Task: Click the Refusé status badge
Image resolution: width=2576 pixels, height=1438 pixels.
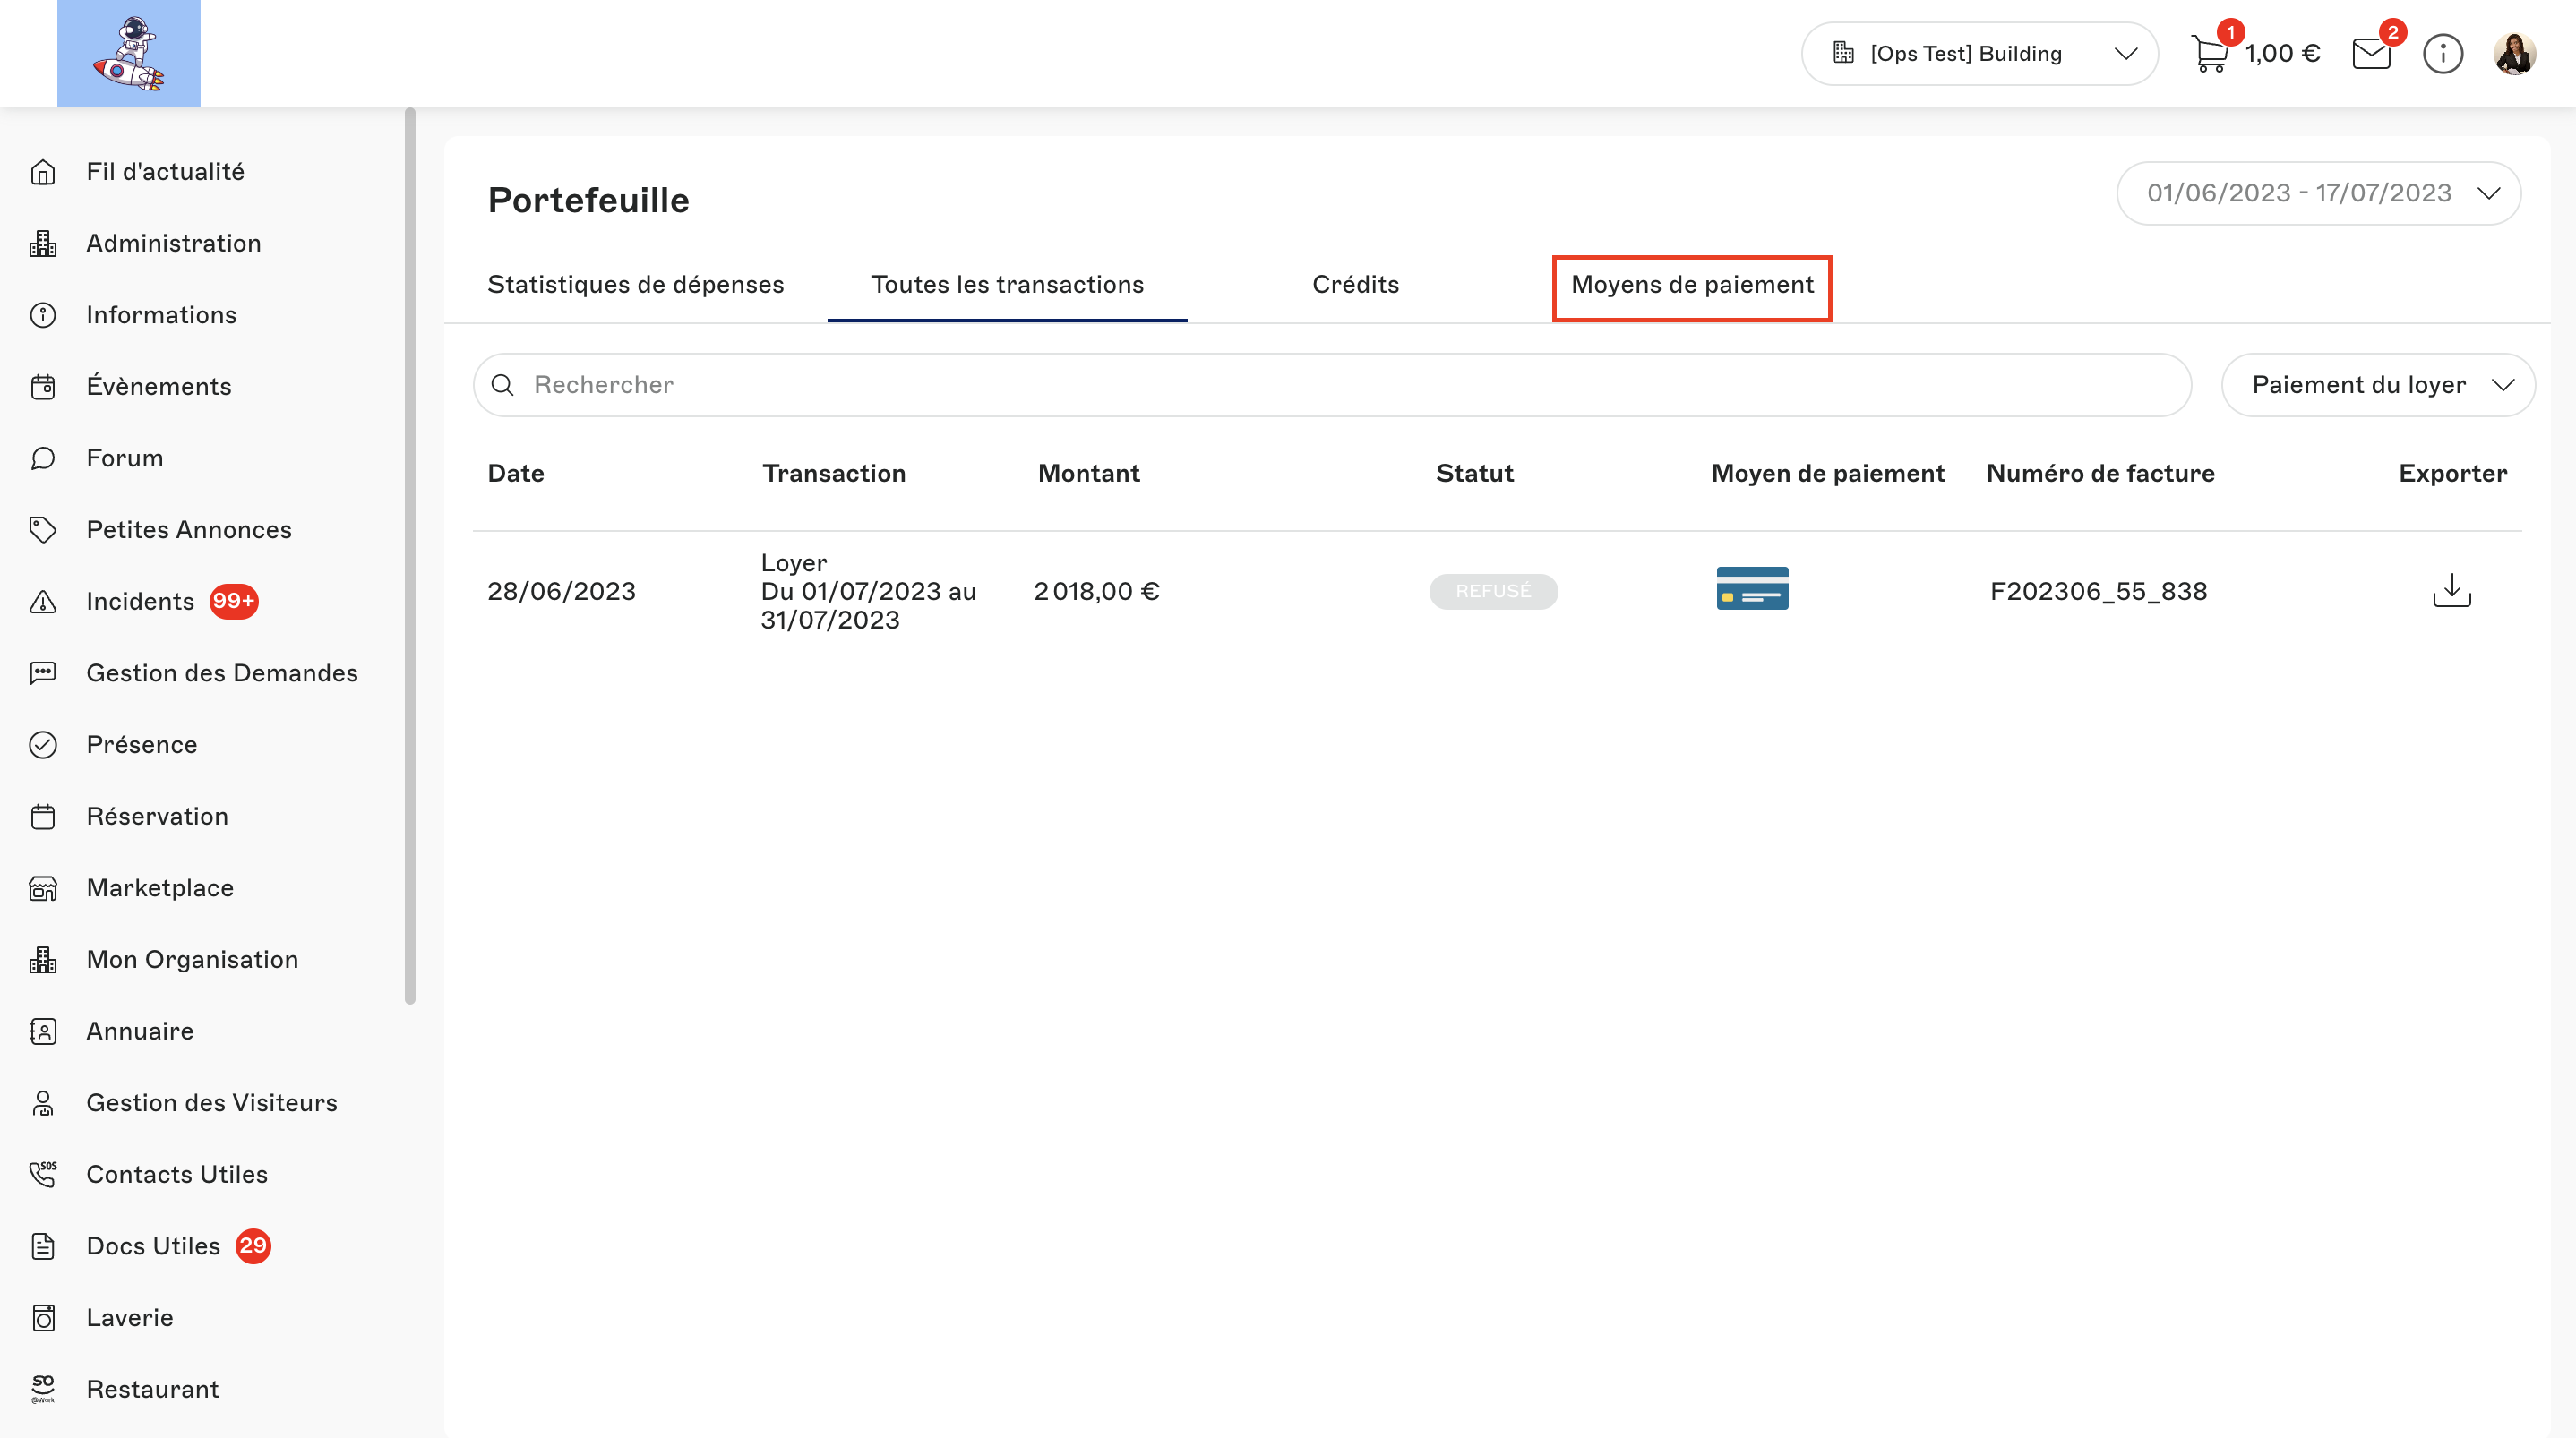Action: (x=1493, y=591)
